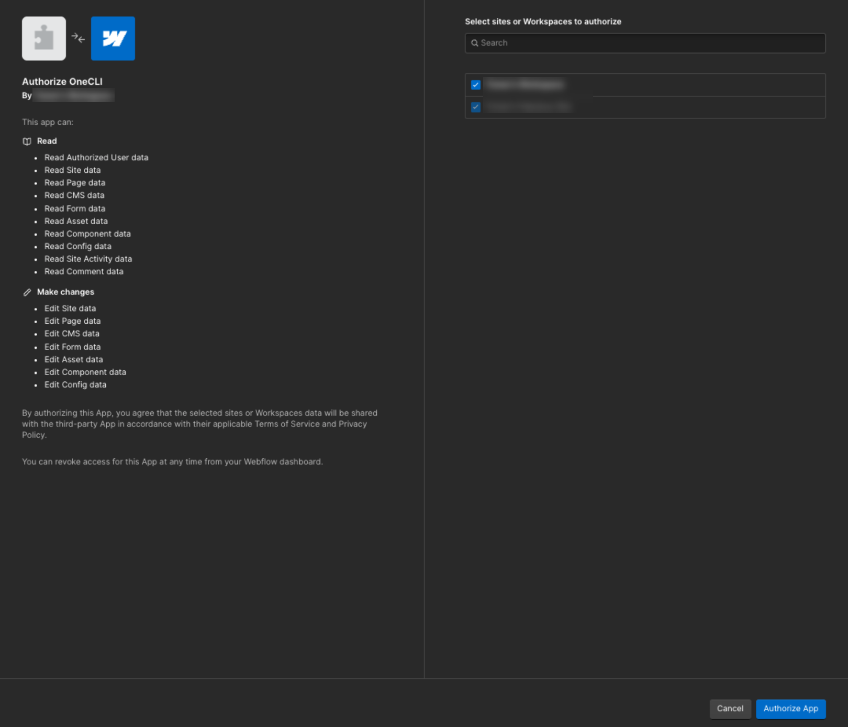This screenshot has width=848, height=727.
Task: Click the blue Webflow logo icon
Action: click(x=113, y=38)
